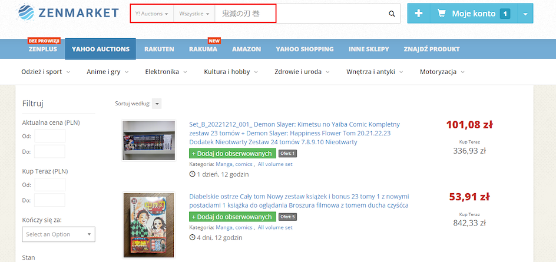The height and width of the screenshot is (262, 556).
Task: Click the Filtruj heading
Action: (x=32, y=104)
